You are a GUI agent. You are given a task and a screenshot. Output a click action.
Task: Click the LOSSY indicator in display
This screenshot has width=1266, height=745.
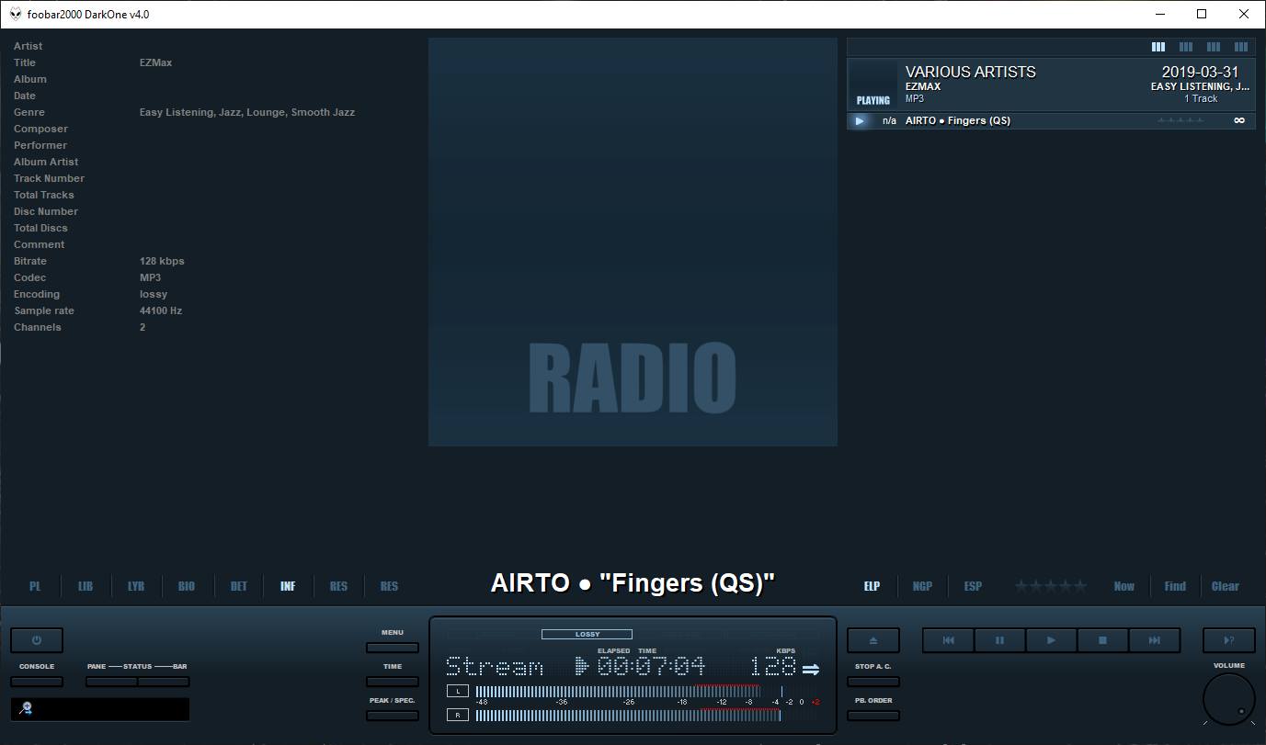pyautogui.click(x=587, y=634)
